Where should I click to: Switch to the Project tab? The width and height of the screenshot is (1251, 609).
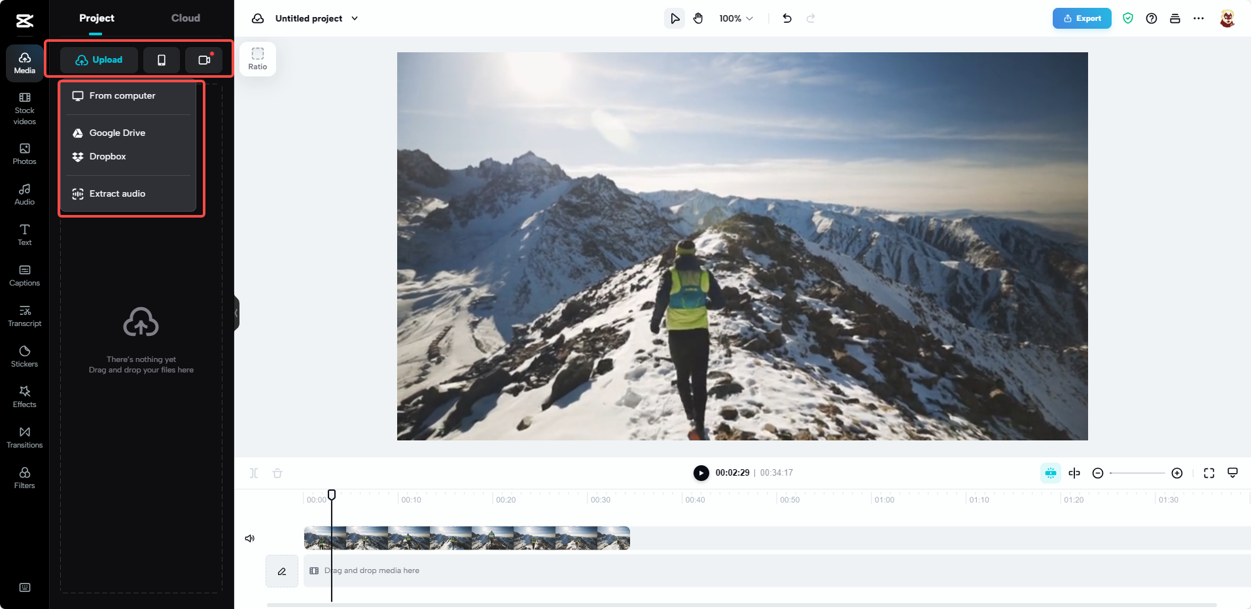tap(97, 18)
